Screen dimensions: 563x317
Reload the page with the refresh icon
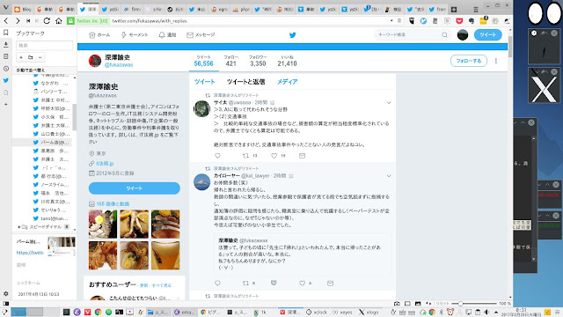click(x=47, y=21)
